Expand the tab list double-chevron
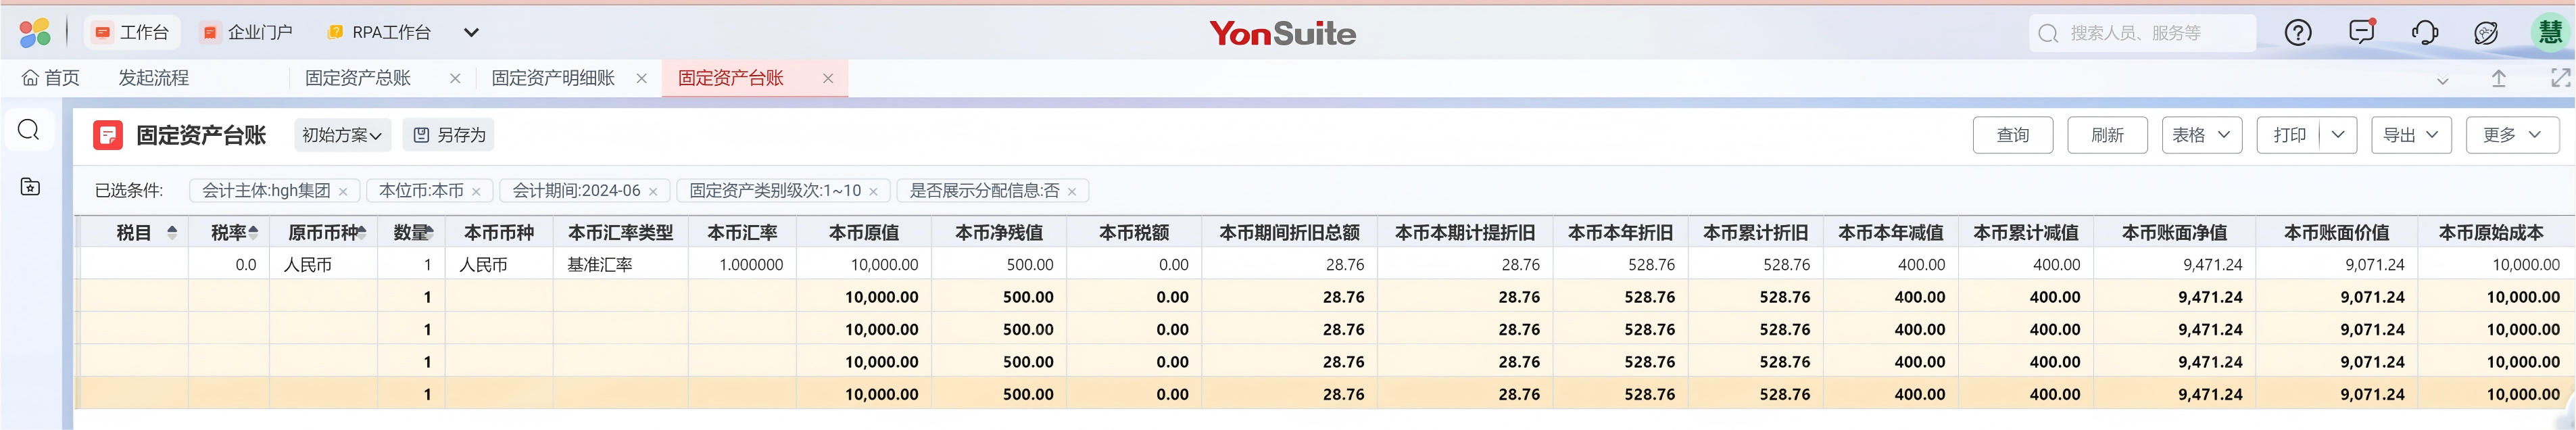The height and width of the screenshot is (430, 2576). [2442, 80]
